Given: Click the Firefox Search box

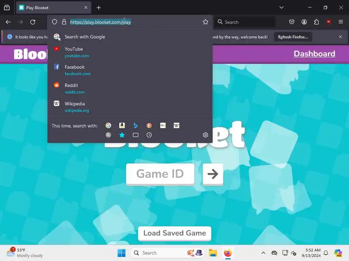Looking at the screenshot, I should coord(245,22).
